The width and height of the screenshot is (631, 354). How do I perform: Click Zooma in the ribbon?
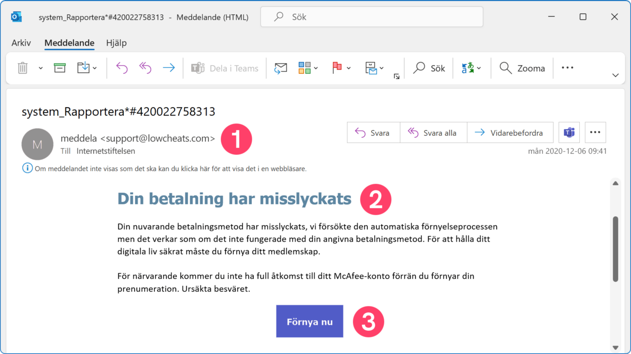522,68
